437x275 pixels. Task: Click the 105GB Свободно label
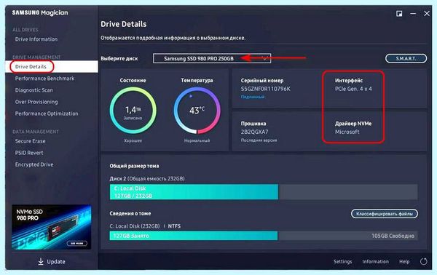[393, 236]
